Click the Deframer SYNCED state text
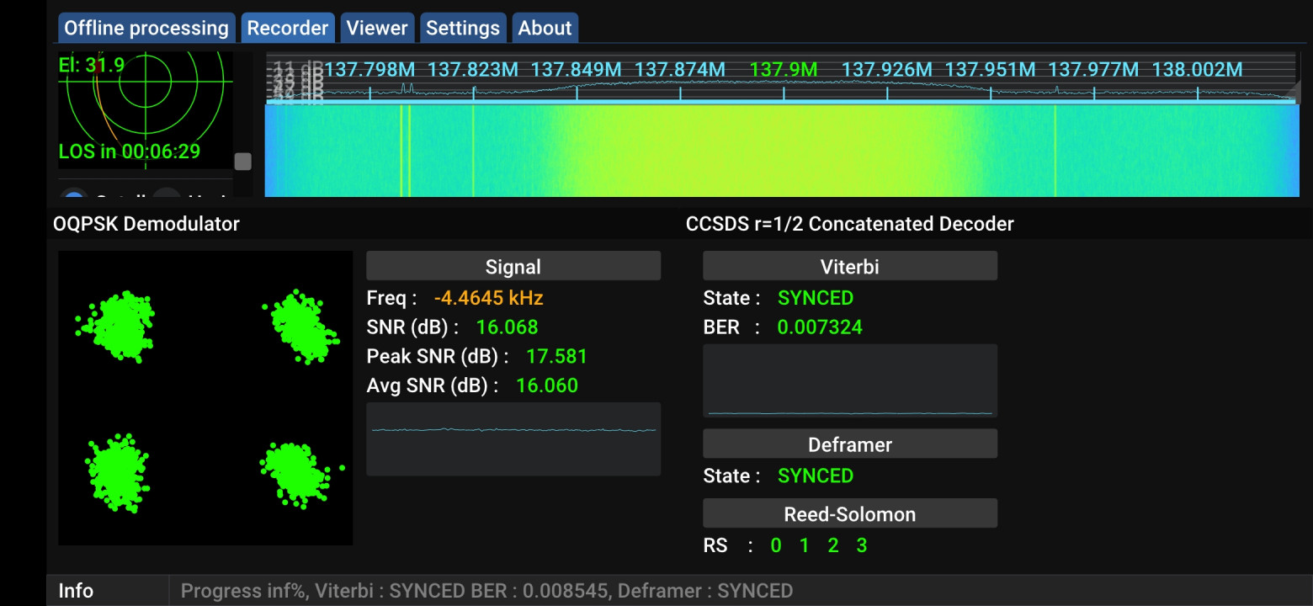The height and width of the screenshot is (606, 1313). coord(816,476)
